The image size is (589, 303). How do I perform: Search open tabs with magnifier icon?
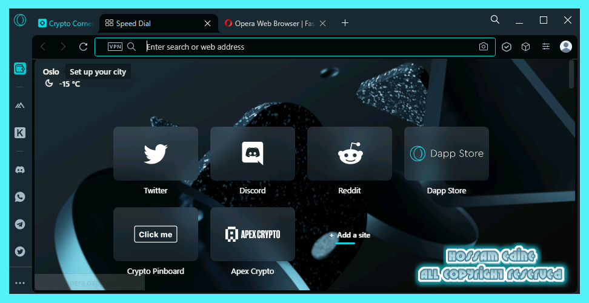495,19
